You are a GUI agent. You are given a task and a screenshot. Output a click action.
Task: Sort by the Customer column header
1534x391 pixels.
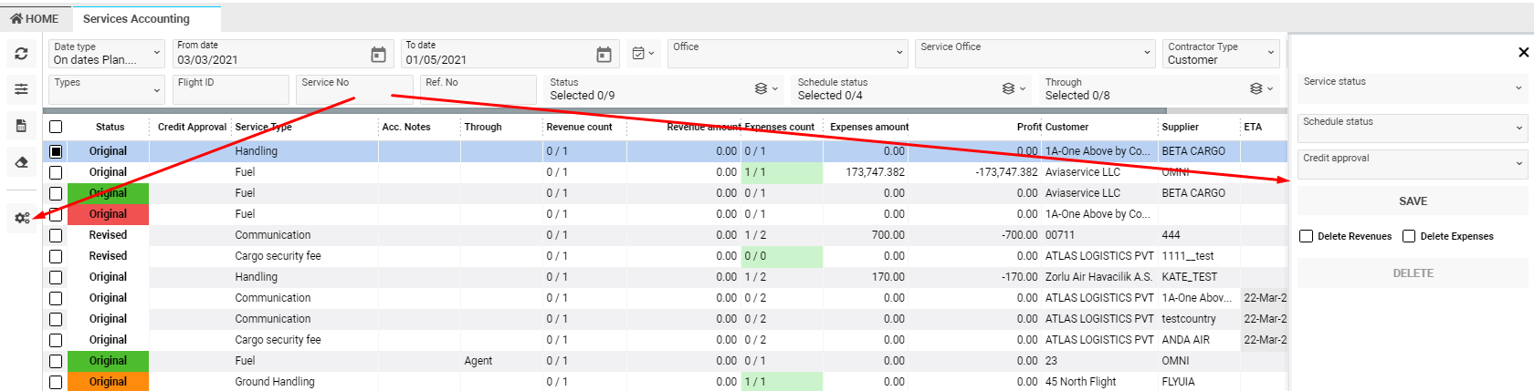tap(1066, 128)
